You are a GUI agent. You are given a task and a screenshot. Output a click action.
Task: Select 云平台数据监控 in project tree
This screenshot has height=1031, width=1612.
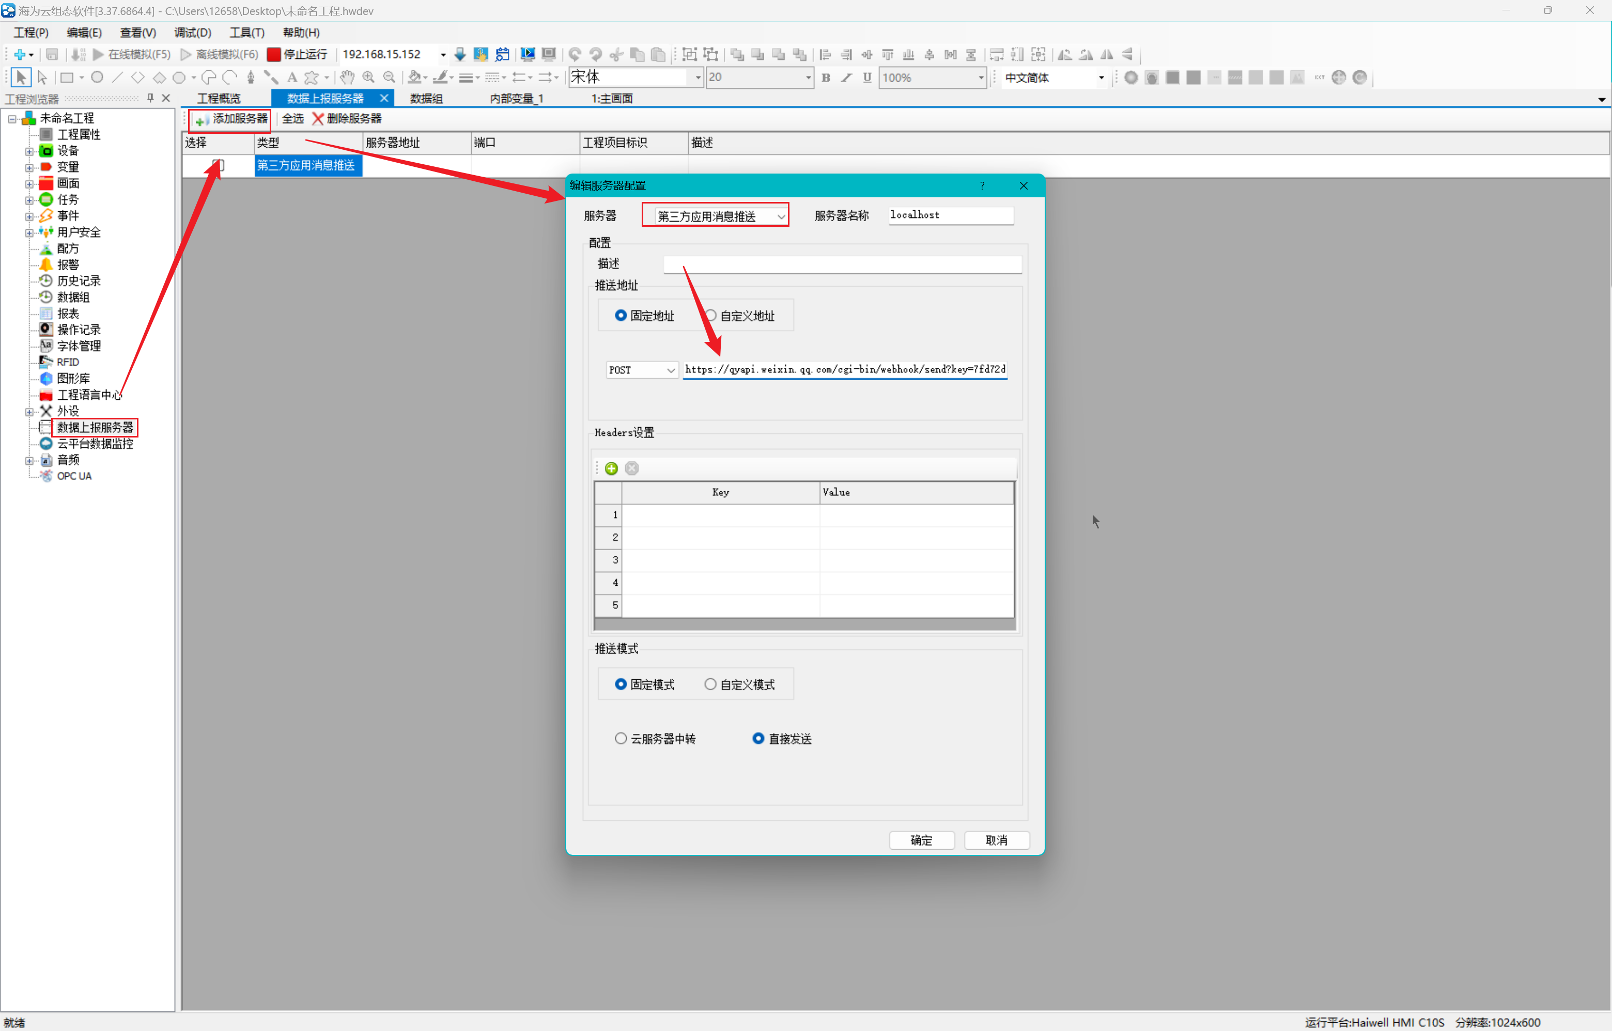tap(95, 444)
